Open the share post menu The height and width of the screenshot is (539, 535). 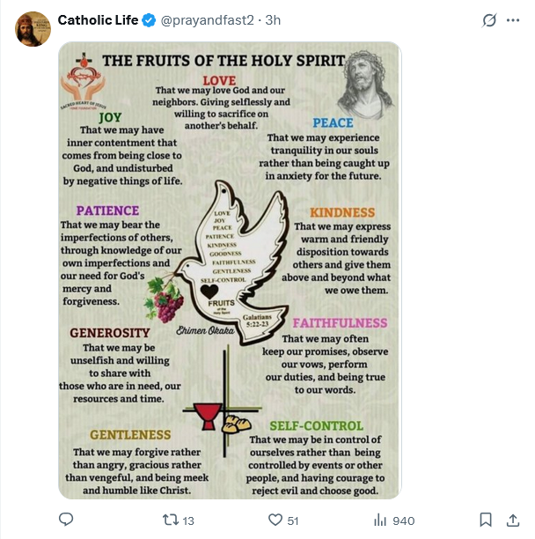(x=512, y=520)
